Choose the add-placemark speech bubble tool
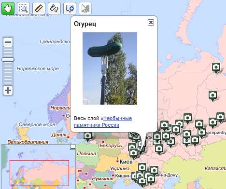This screenshot has width=226, height=189. (x=70, y=8)
